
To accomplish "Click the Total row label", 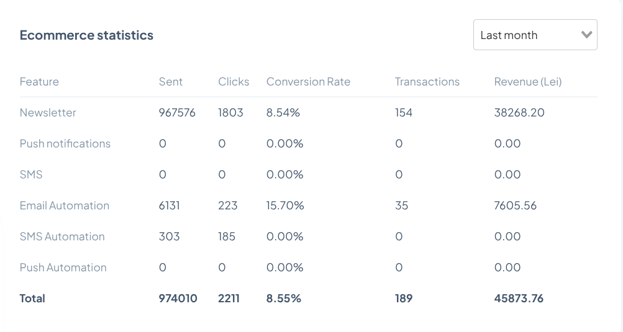I will pos(32,299).
